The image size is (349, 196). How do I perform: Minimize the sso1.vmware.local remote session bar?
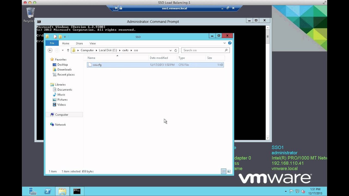[223, 8]
